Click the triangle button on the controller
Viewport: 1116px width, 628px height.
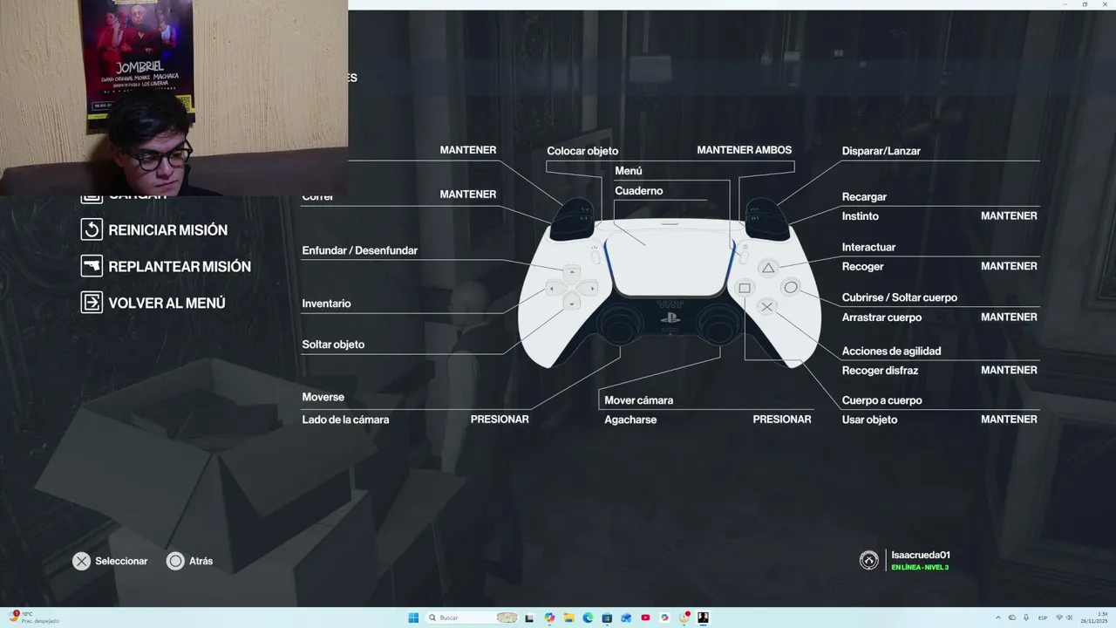coord(767,268)
